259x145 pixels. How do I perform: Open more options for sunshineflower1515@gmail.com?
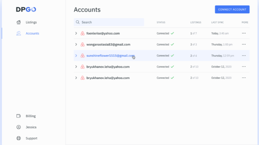click(244, 56)
